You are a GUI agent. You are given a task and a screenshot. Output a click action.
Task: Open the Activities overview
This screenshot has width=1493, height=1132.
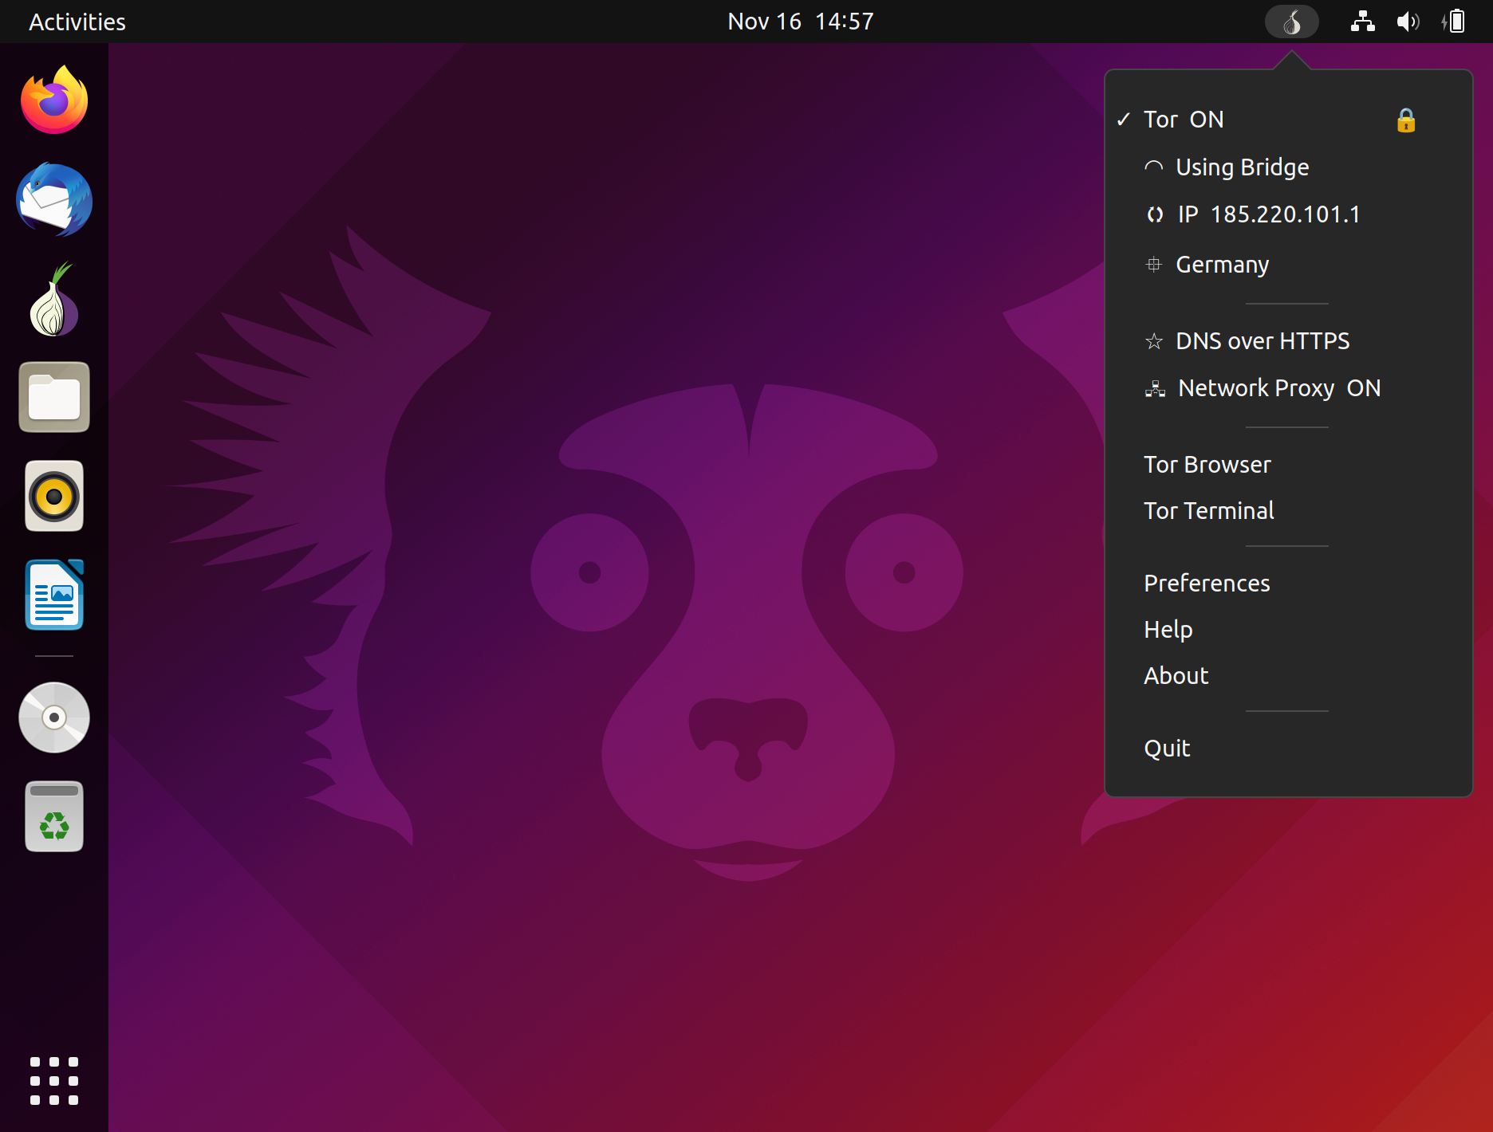coord(77,22)
